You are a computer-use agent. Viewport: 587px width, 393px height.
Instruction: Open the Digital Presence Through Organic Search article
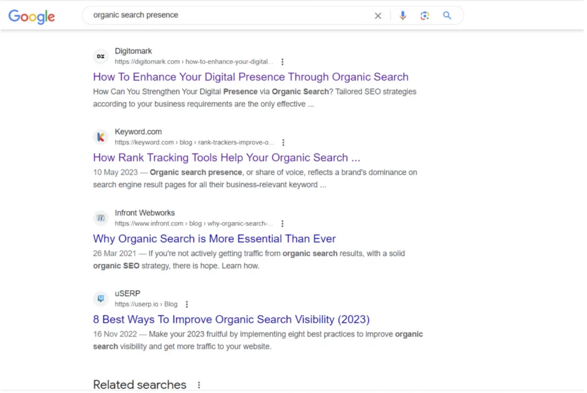tap(251, 77)
